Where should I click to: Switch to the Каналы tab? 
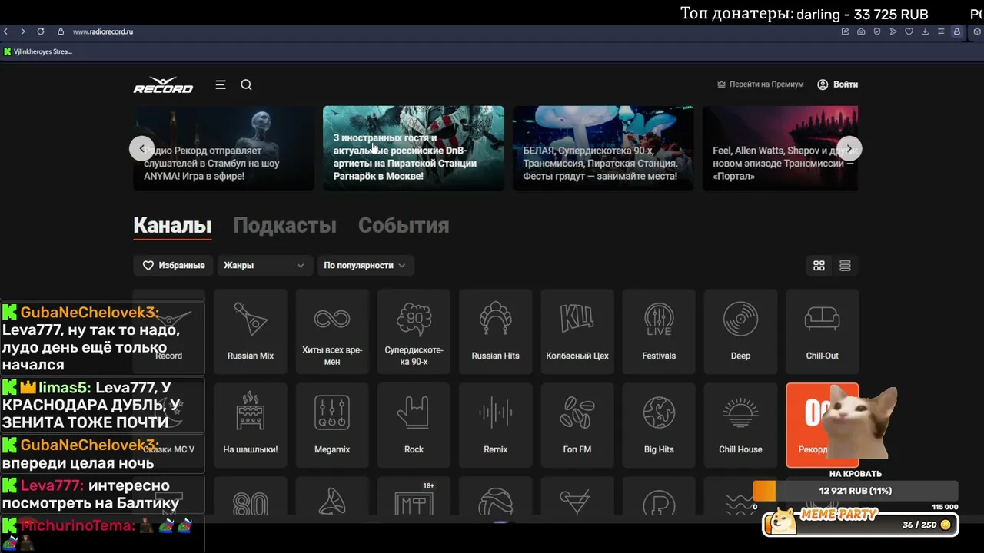pos(172,225)
